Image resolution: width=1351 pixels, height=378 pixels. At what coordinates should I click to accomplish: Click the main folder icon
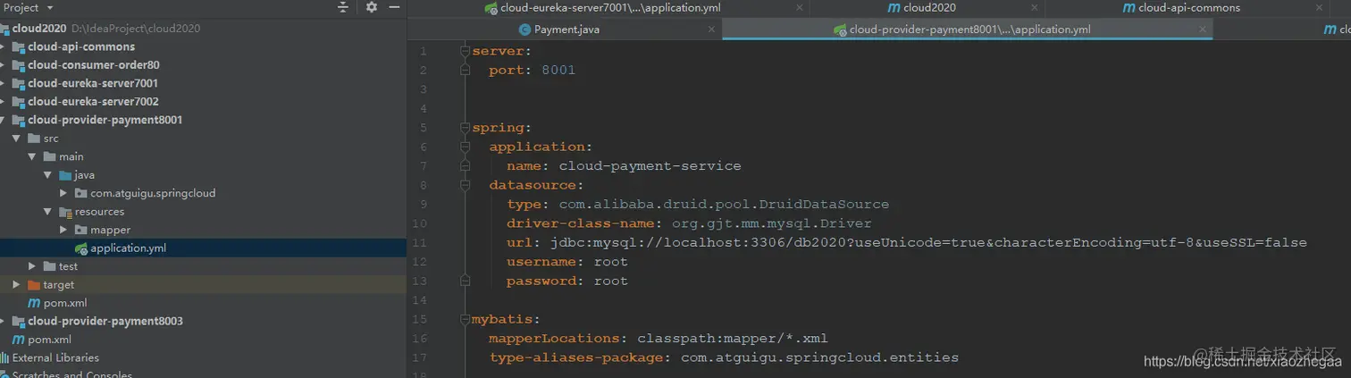(x=50, y=156)
